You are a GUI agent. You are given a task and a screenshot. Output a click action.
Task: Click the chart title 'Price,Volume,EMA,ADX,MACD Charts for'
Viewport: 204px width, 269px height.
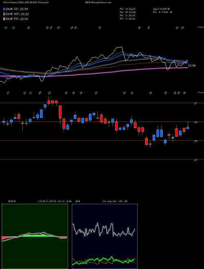26,2
